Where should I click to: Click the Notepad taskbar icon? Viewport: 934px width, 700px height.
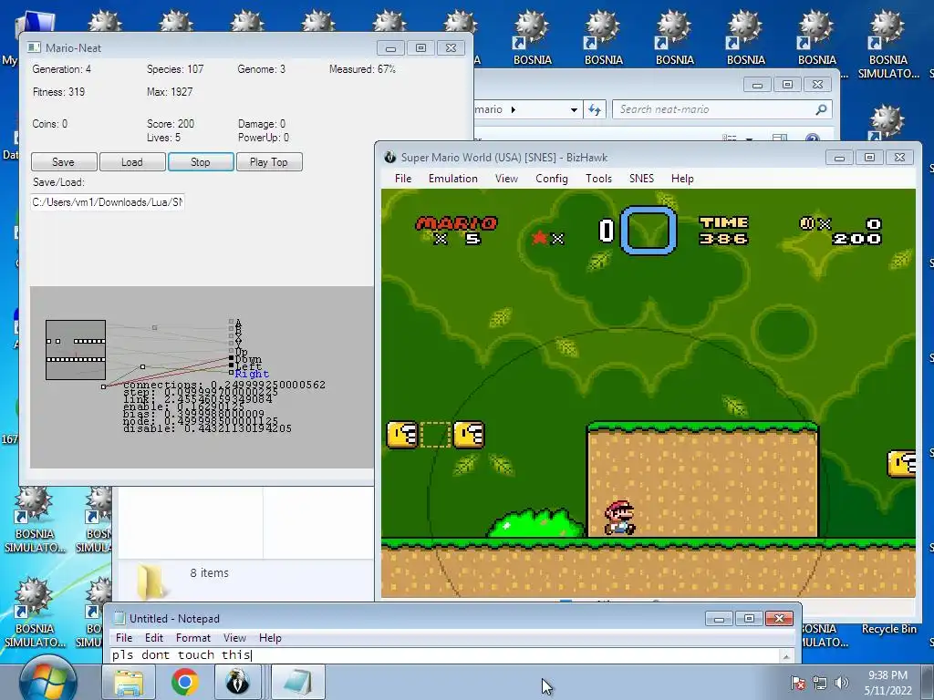pos(298,682)
